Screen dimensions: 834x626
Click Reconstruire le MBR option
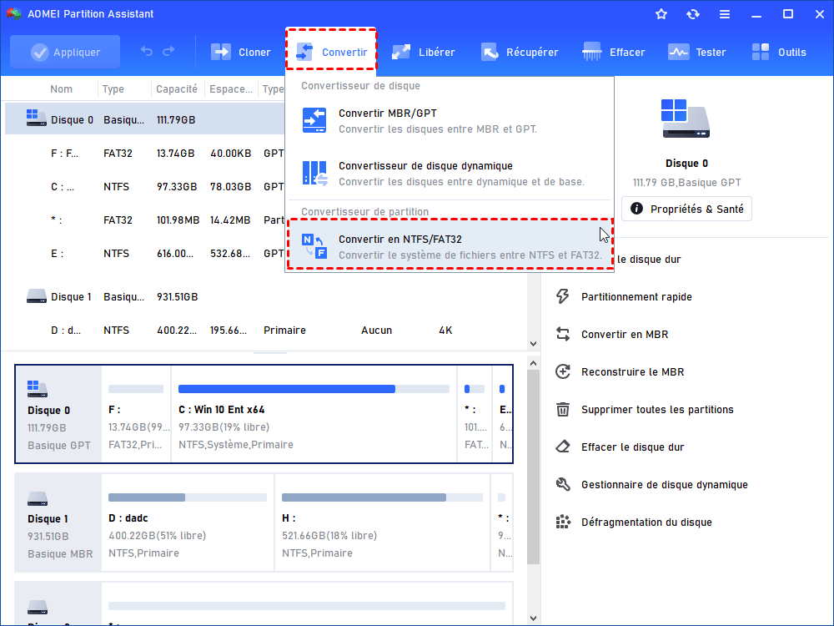(632, 372)
